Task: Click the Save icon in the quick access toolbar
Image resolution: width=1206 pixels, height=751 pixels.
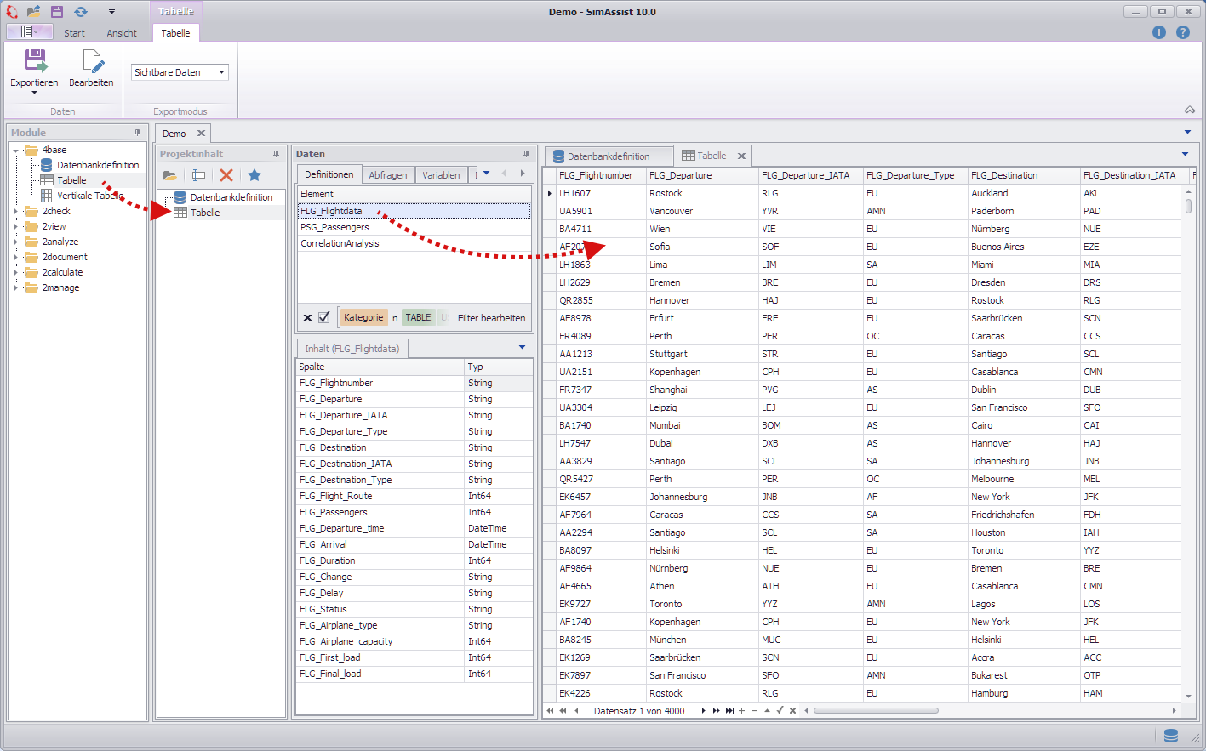Action: click(x=55, y=11)
